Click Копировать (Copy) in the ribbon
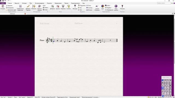175x98 pixels. pos(10,8)
